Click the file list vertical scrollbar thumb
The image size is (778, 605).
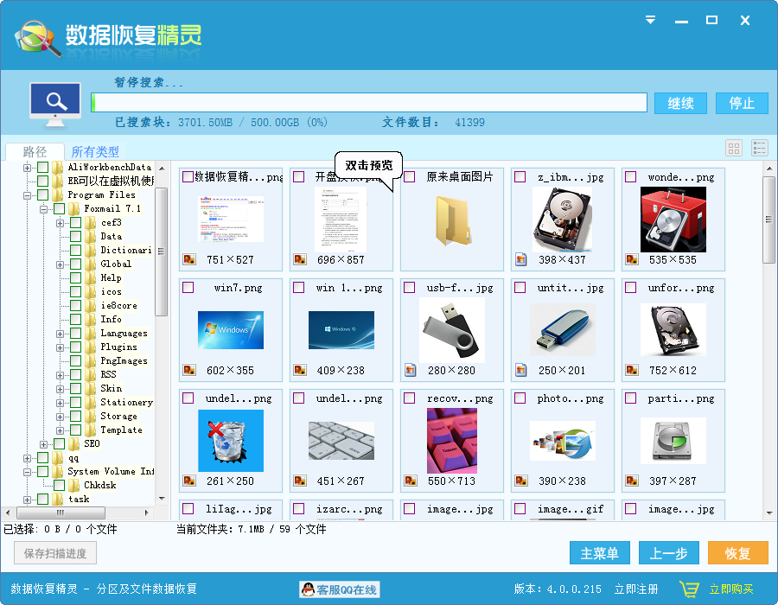click(768, 220)
